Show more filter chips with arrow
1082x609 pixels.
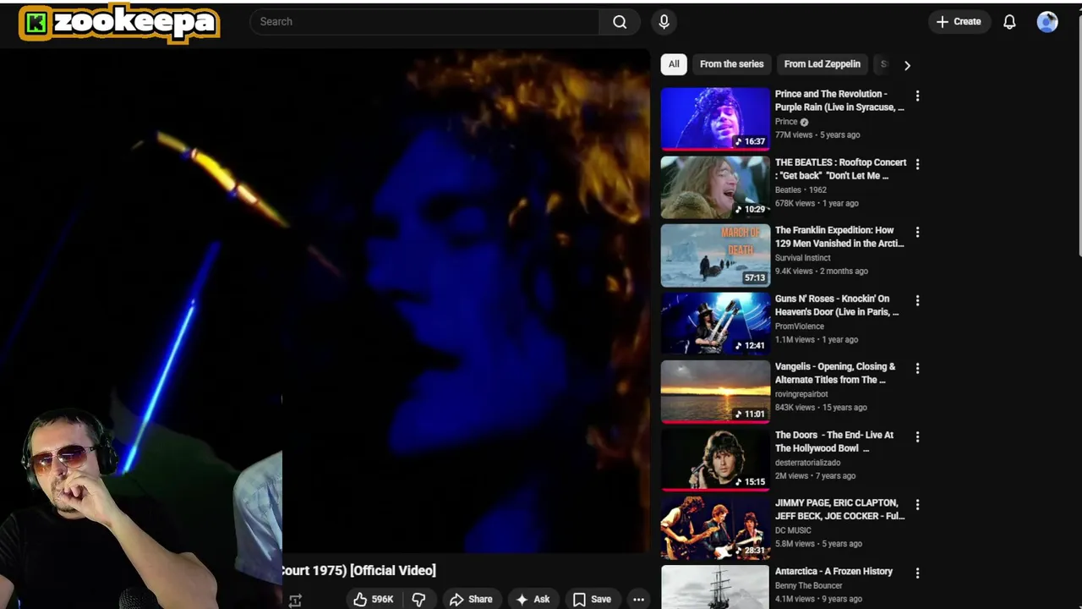(907, 65)
